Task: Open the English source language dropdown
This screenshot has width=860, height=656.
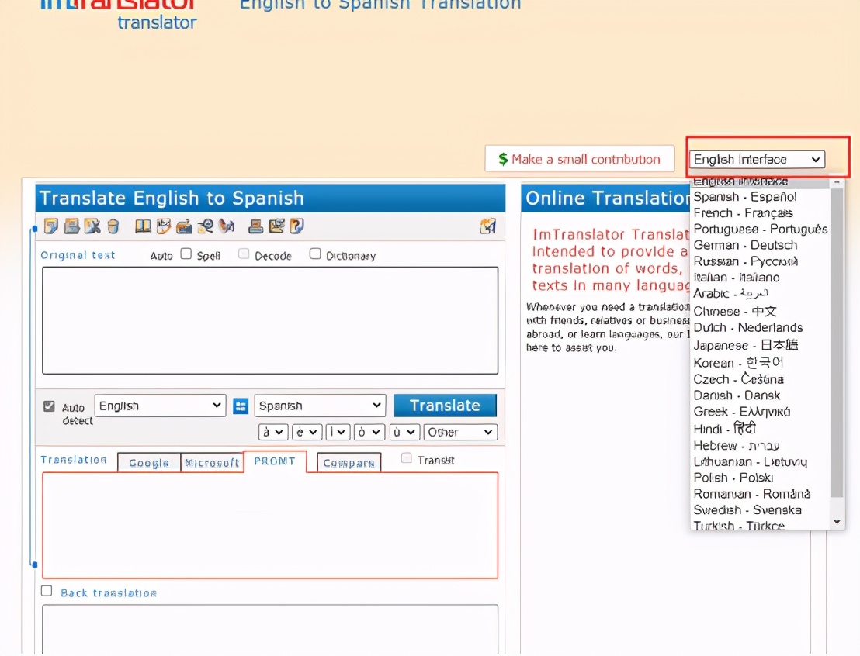Action: 161,406
